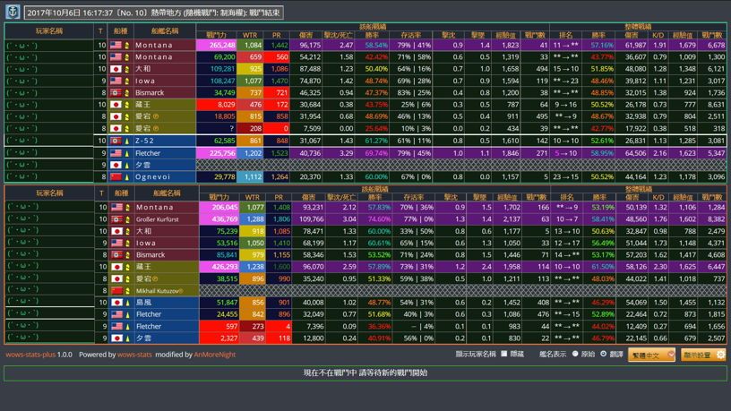This screenshot has width=731, height=411.
Task: Click the premium coin icon after Mikhail Kutuzov
Action: [181, 291]
